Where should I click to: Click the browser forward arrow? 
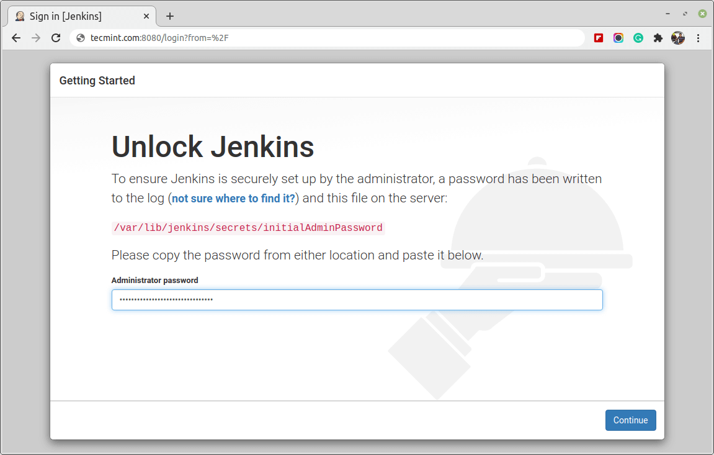(x=36, y=38)
